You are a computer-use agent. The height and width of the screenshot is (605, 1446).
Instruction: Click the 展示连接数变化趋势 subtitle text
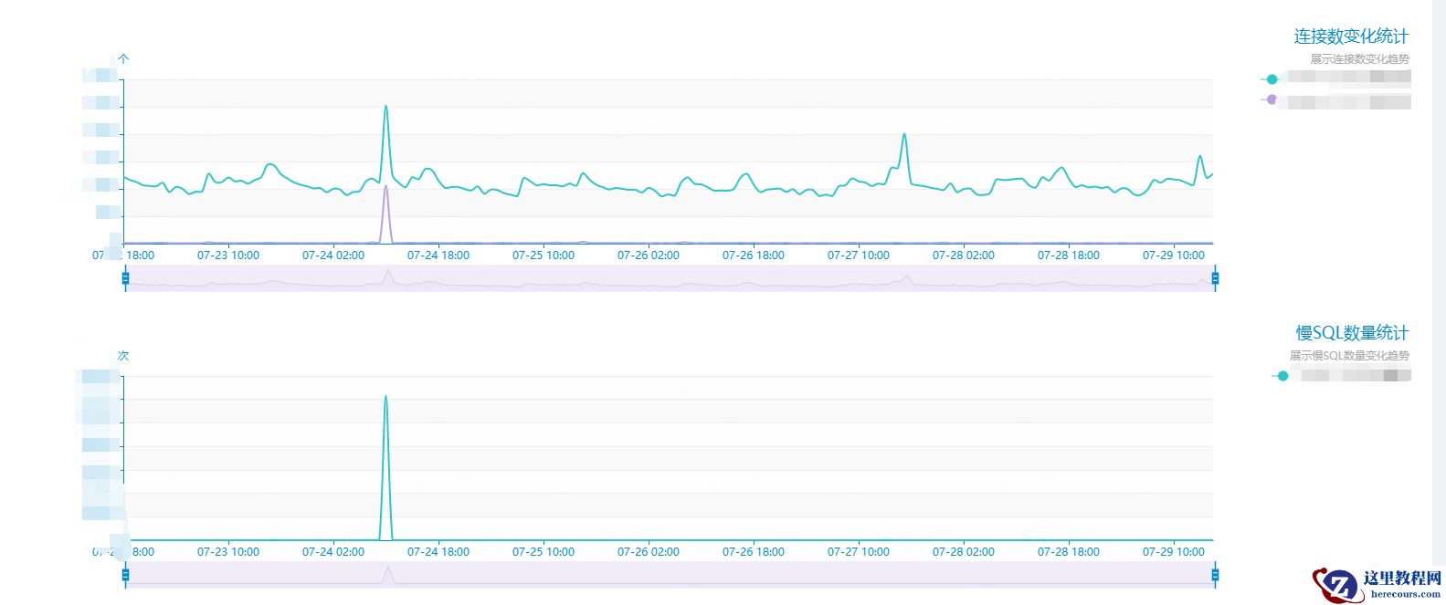tap(1358, 57)
